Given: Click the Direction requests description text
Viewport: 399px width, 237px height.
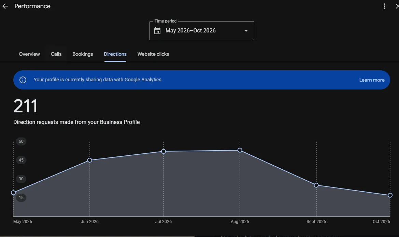Looking at the screenshot, I should point(76,122).
